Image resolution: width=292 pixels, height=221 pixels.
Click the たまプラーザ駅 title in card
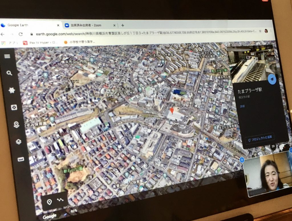(x=250, y=91)
